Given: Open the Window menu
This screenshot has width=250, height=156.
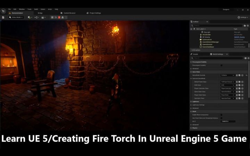Looking at the screenshot, I should [22, 9].
